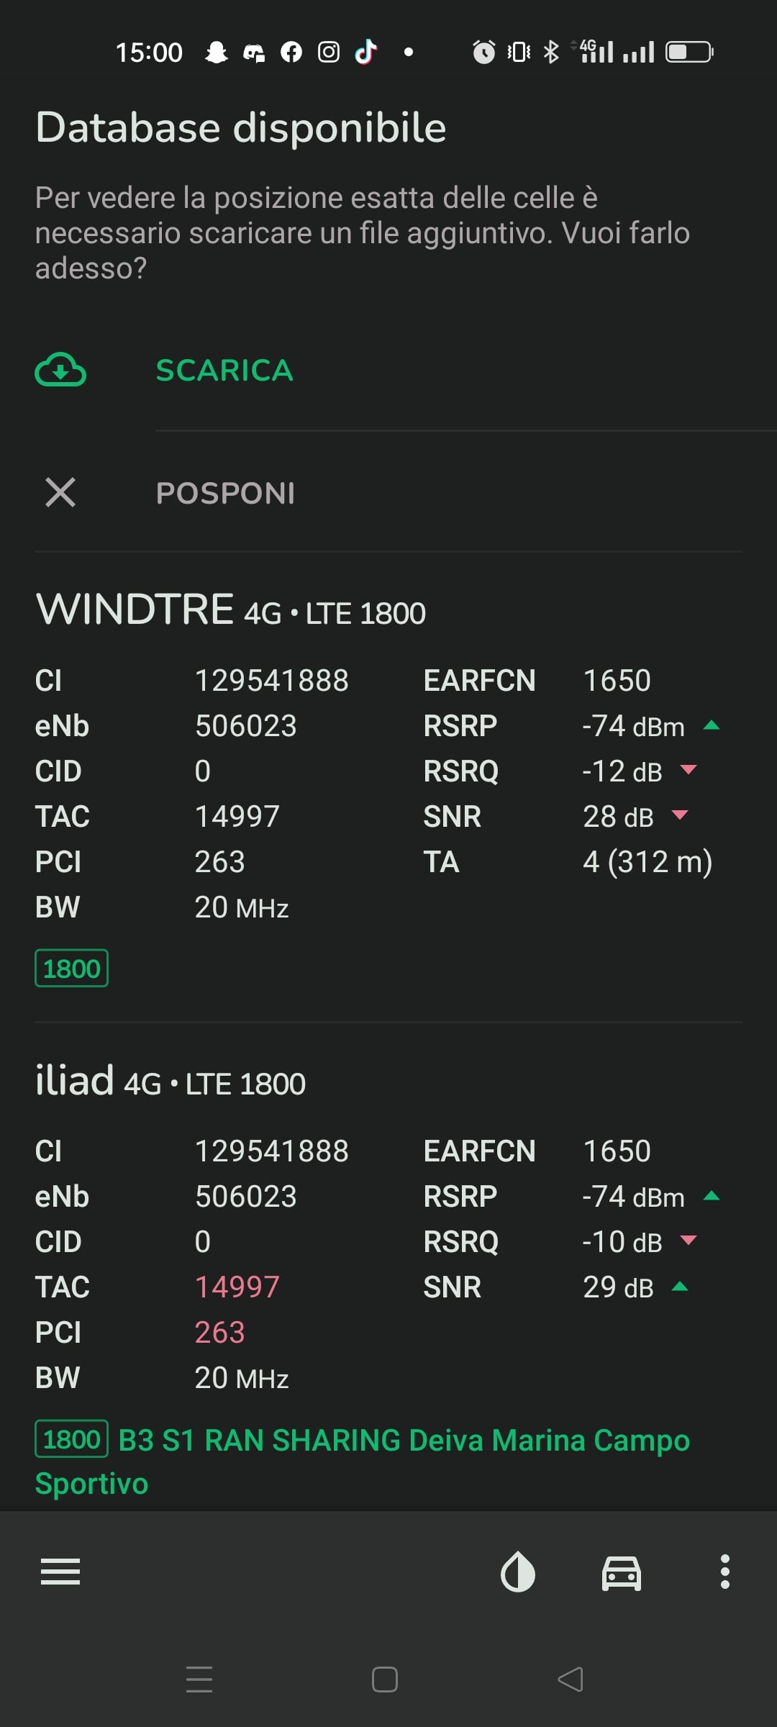
Task: Open the three-dot overflow menu
Action: click(725, 1572)
